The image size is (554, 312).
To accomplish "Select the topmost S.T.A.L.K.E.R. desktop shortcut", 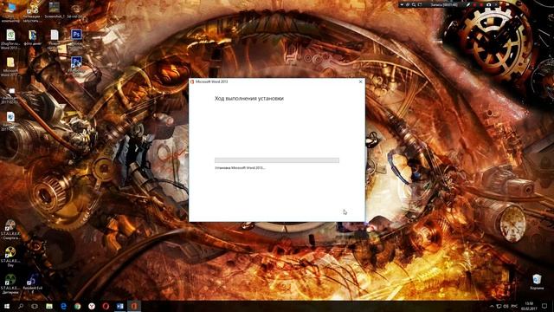I will [10, 230].
